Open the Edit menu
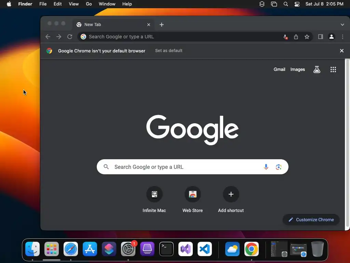The width and height of the screenshot is (350, 263). click(x=57, y=4)
